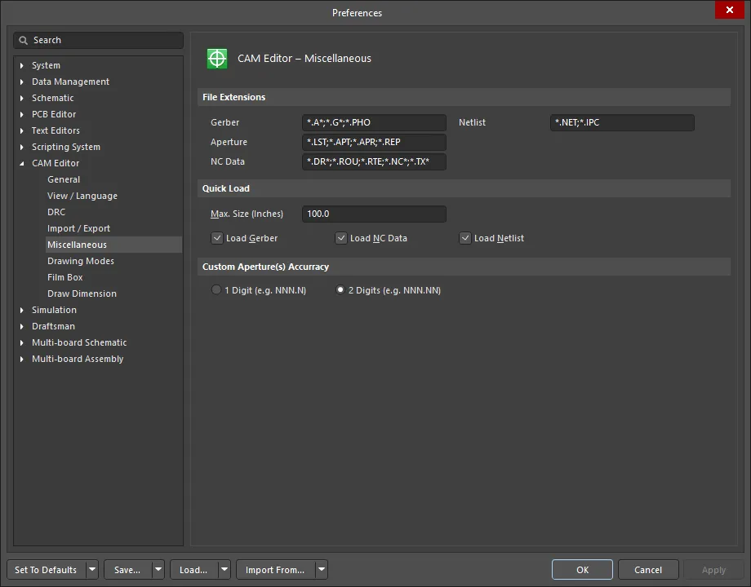Expand the System tree node
The width and height of the screenshot is (751, 587).
click(21, 65)
